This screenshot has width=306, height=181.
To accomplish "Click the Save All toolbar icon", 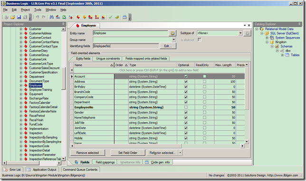I will (25, 17).
